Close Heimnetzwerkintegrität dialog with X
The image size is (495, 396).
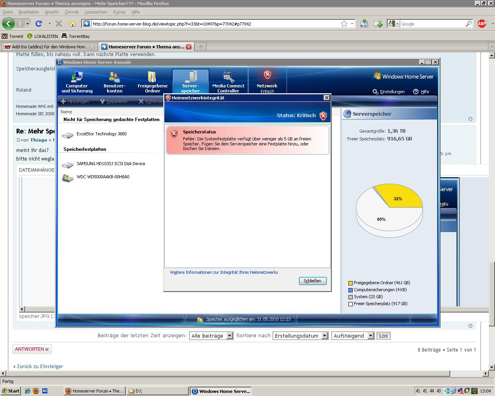tap(326, 98)
